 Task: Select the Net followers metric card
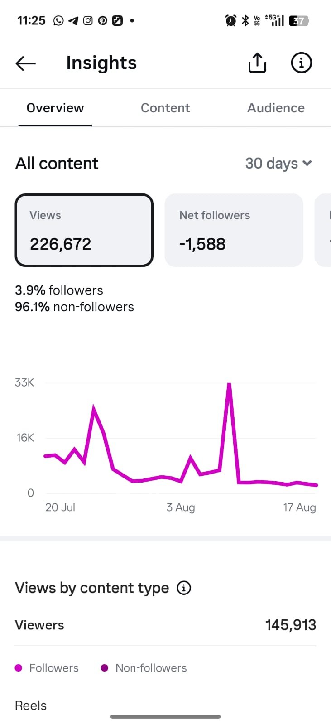(x=234, y=230)
